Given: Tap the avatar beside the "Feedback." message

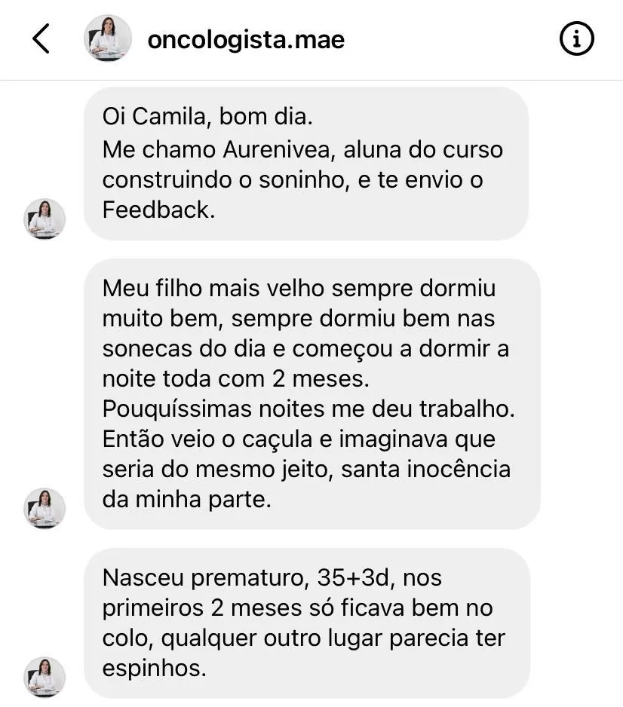Looking at the screenshot, I should 44,219.
